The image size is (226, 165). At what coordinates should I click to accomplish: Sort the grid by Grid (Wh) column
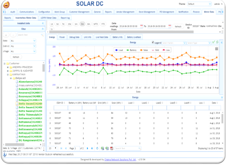103,103
